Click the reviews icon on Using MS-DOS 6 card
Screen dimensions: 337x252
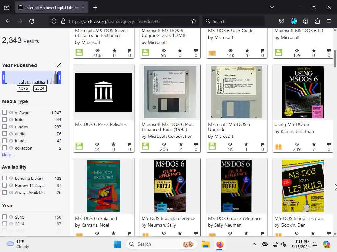click(329, 144)
